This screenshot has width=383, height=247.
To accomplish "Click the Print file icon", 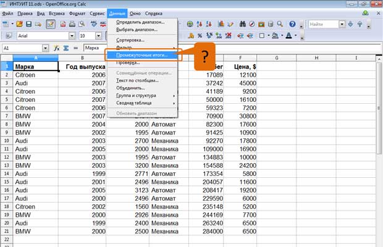I will 72,24.
